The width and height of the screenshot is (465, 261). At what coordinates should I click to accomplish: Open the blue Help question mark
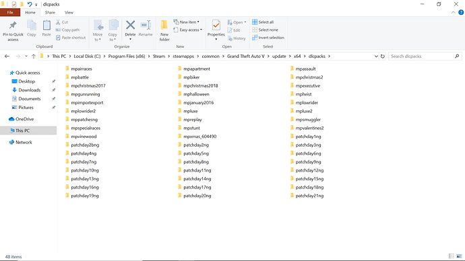pyautogui.click(x=461, y=12)
